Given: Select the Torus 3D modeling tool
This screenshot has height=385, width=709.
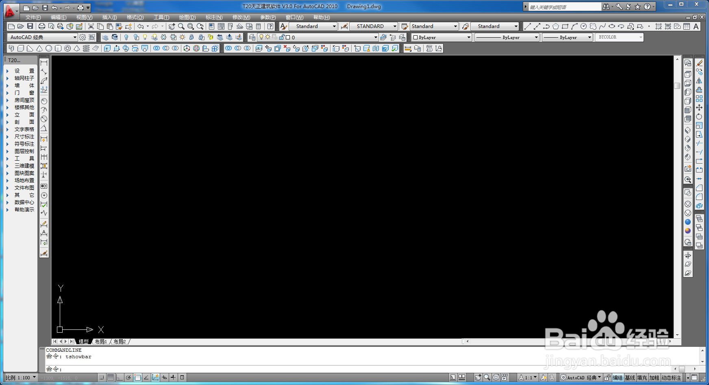Looking at the screenshot, I should pyautogui.click(x=67, y=48).
